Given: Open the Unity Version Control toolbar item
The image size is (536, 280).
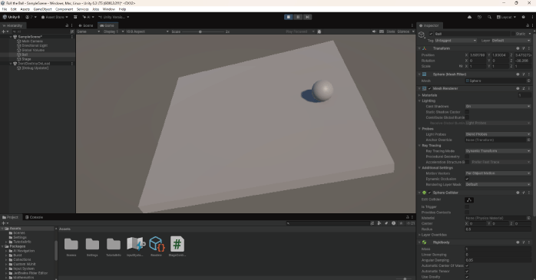Looking at the screenshot, I should pos(114,17).
